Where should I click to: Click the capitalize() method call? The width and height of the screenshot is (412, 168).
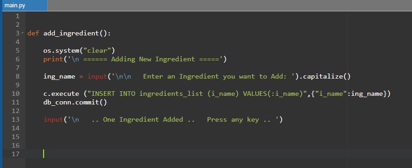pyautogui.click(x=327, y=77)
